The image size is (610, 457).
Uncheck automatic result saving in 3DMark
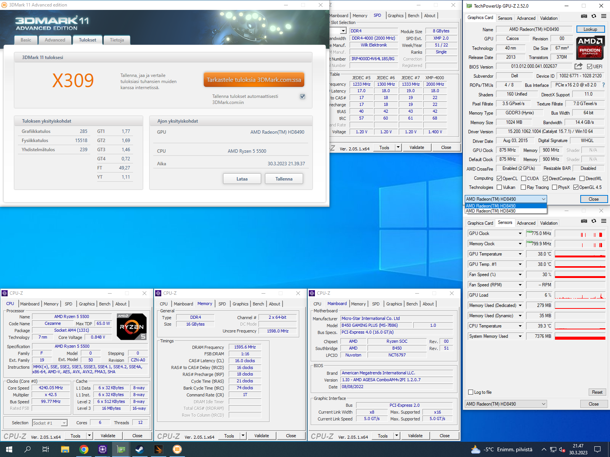pyautogui.click(x=302, y=96)
